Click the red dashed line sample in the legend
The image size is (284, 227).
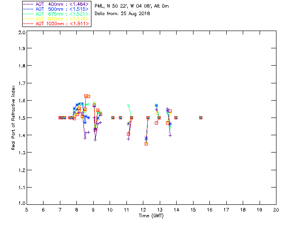click(28, 23)
